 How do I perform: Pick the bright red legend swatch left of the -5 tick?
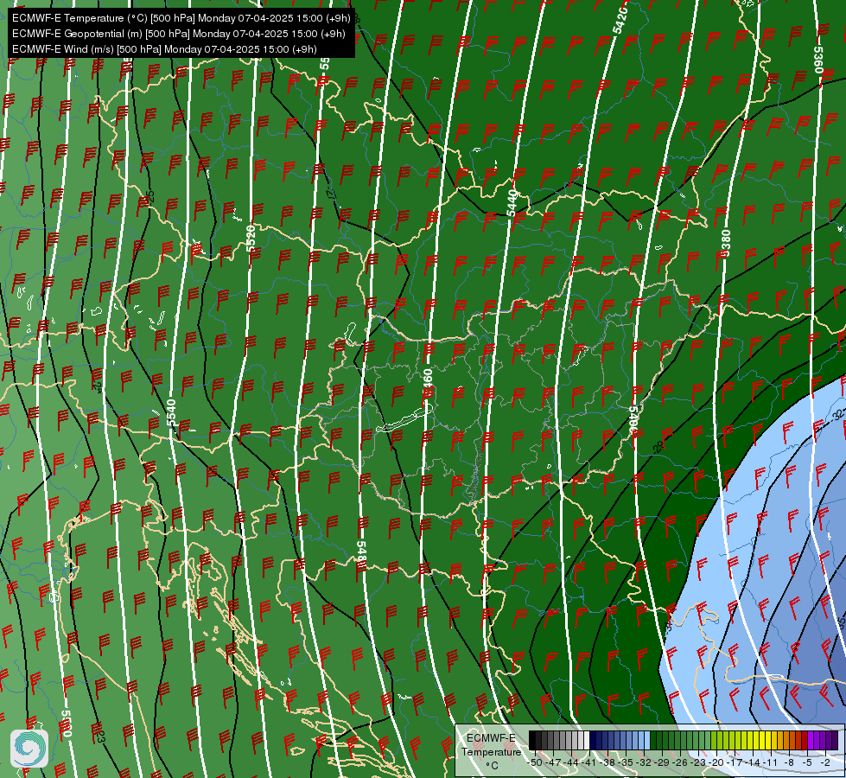[805, 740]
